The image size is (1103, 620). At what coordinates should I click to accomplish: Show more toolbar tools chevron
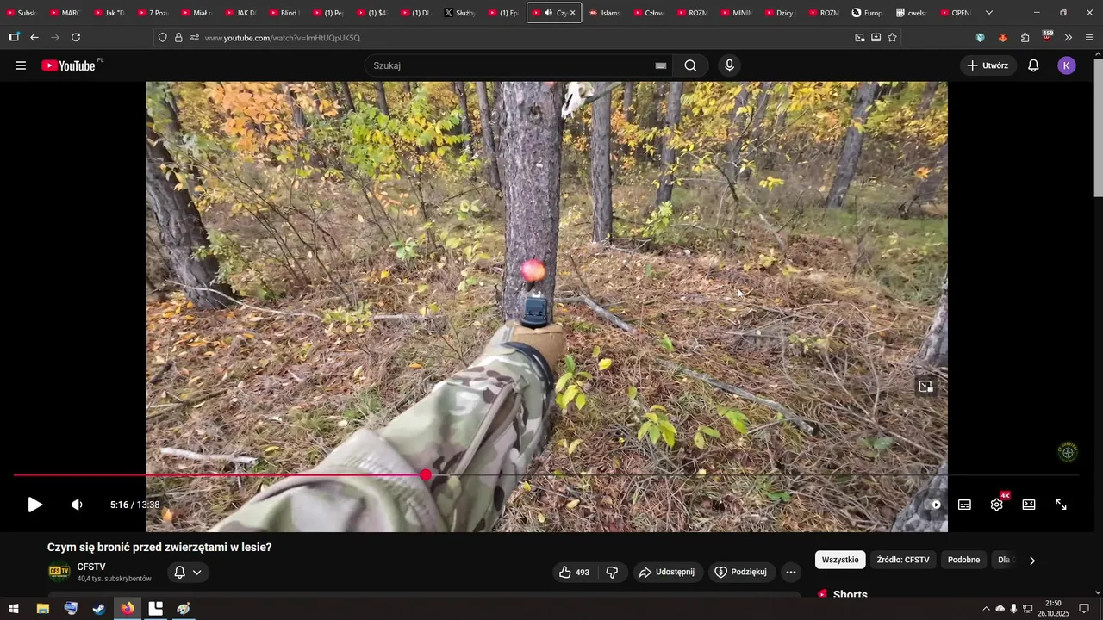coord(1069,37)
